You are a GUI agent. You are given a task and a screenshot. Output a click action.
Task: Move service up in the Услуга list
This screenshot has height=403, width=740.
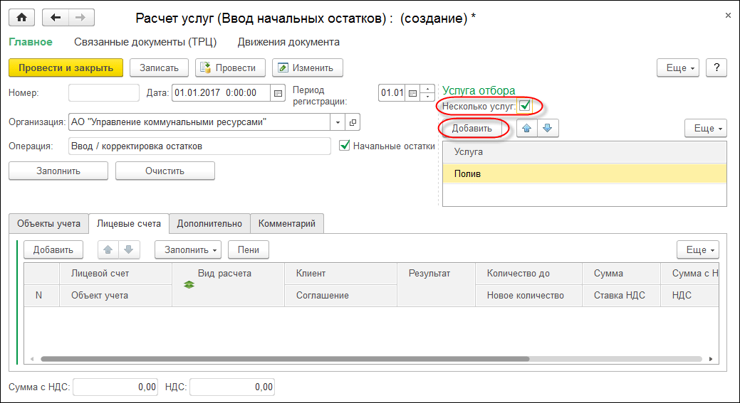coord(527,129)
